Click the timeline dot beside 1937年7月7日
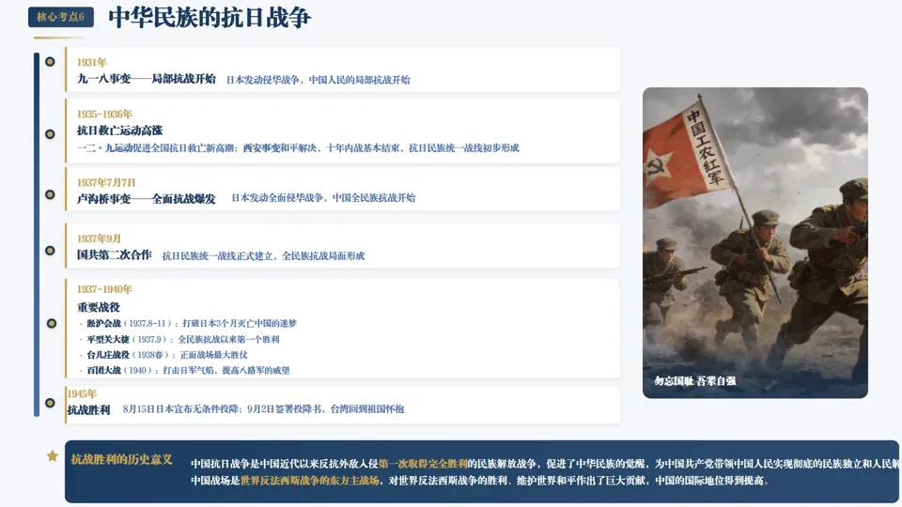Image resolution: width=902 pixels, height=507 pixels. pyautogui.click(x=50, y=194)
